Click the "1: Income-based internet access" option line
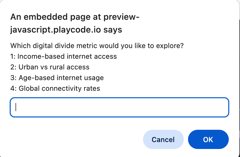240x157 pixels. (x=63, y=56)
